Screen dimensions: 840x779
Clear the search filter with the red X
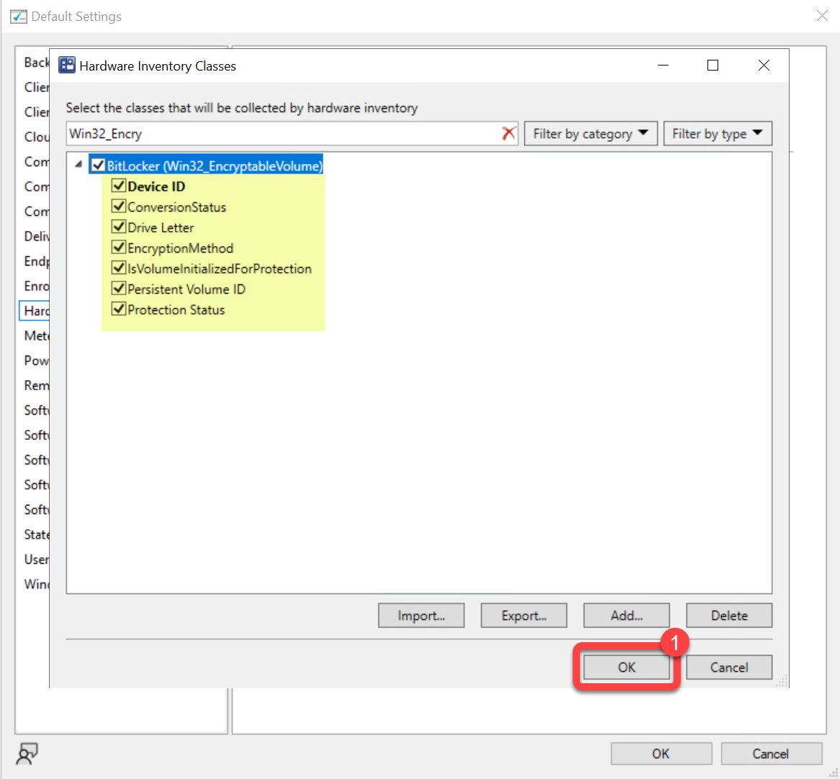tap(509, 133)
